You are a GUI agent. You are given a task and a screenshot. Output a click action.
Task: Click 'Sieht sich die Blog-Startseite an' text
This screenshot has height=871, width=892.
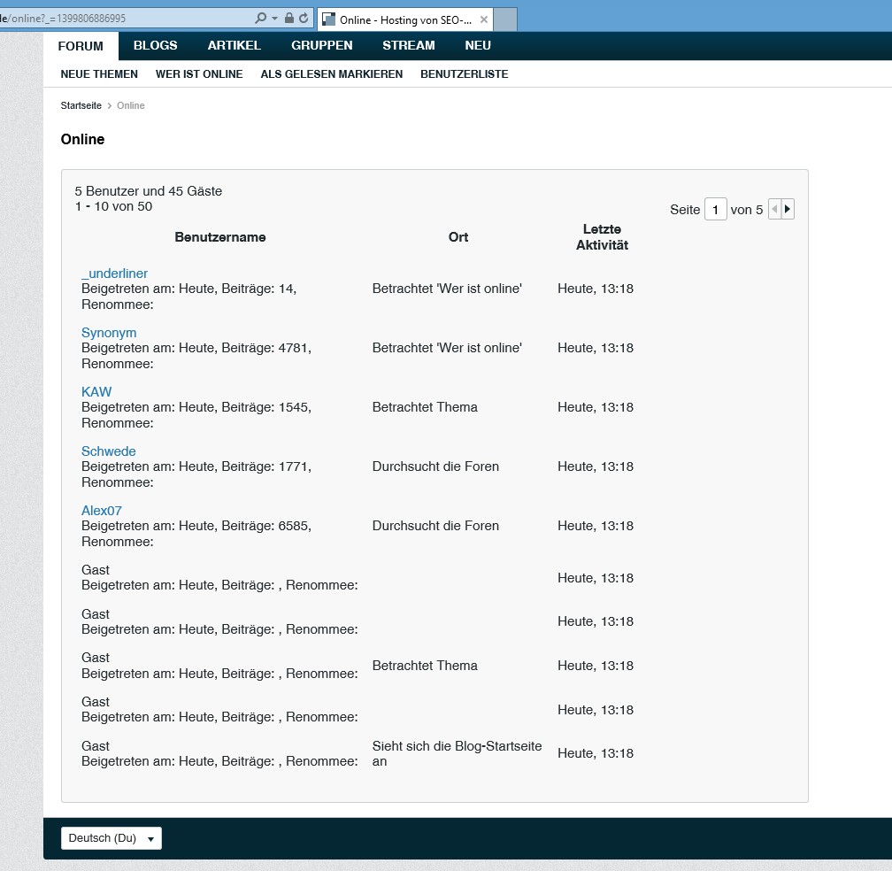[457, 753]
